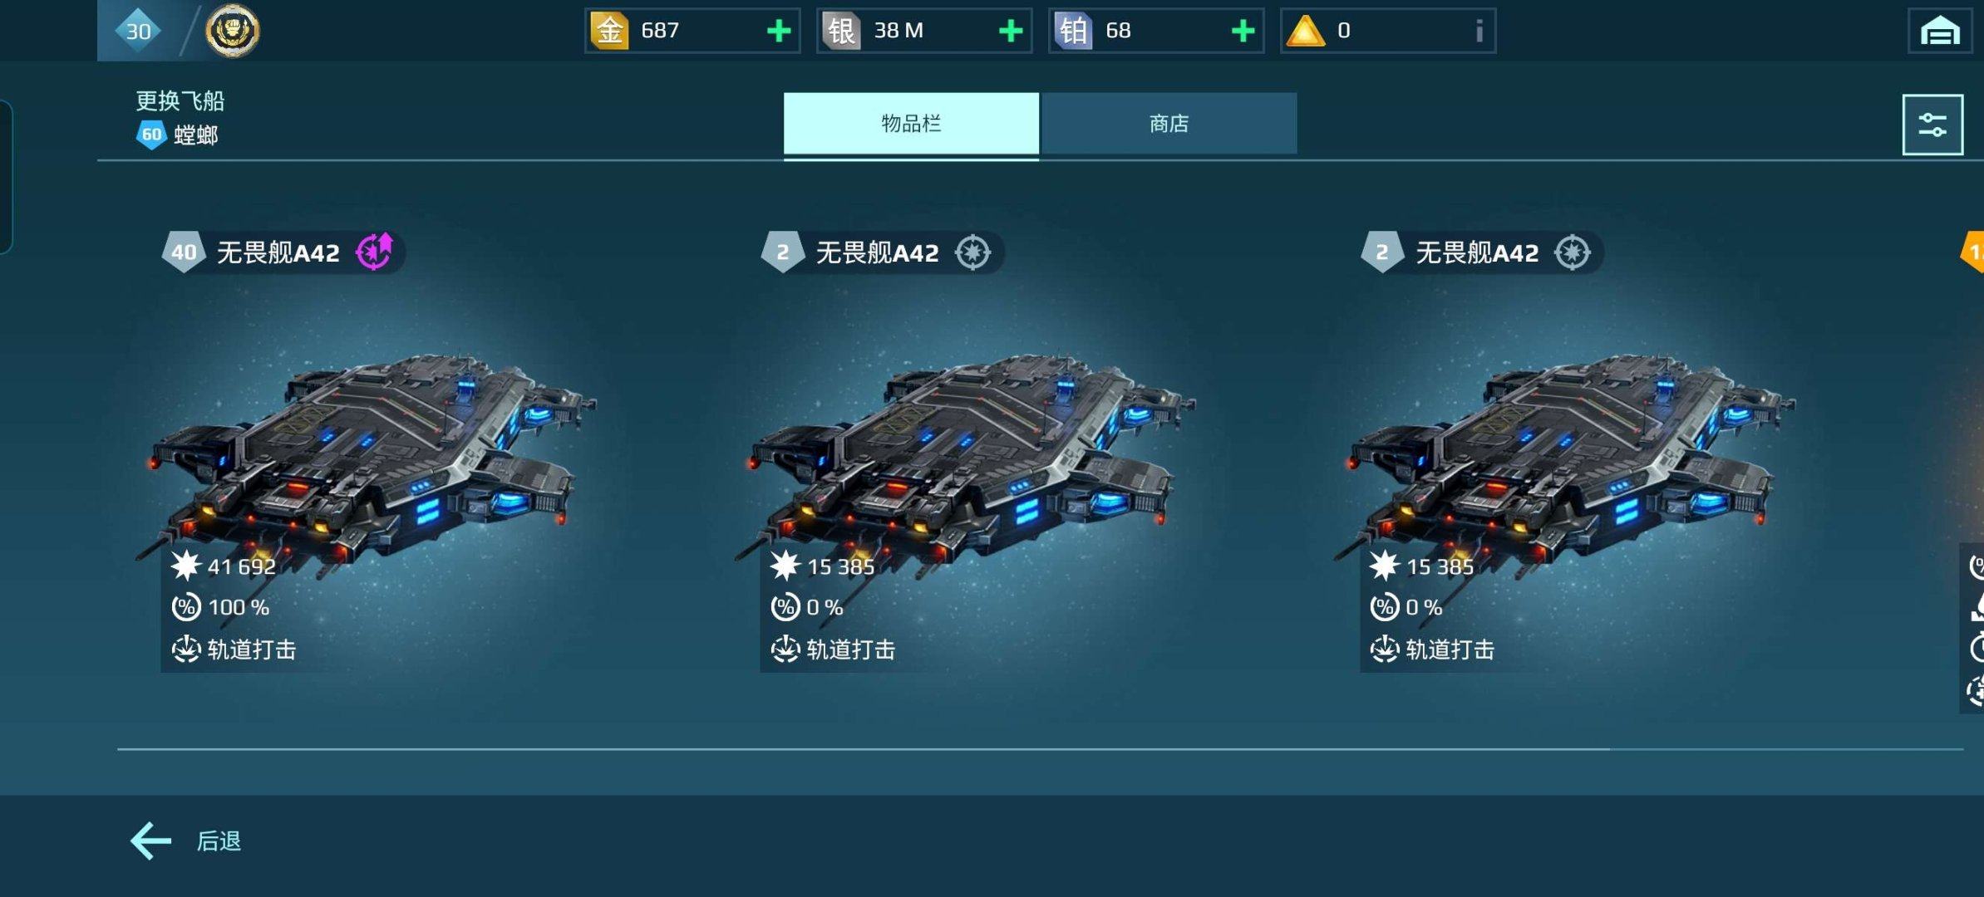
Task: Switch to the 物品栏 tab
Action: click(x=911, y=124)
